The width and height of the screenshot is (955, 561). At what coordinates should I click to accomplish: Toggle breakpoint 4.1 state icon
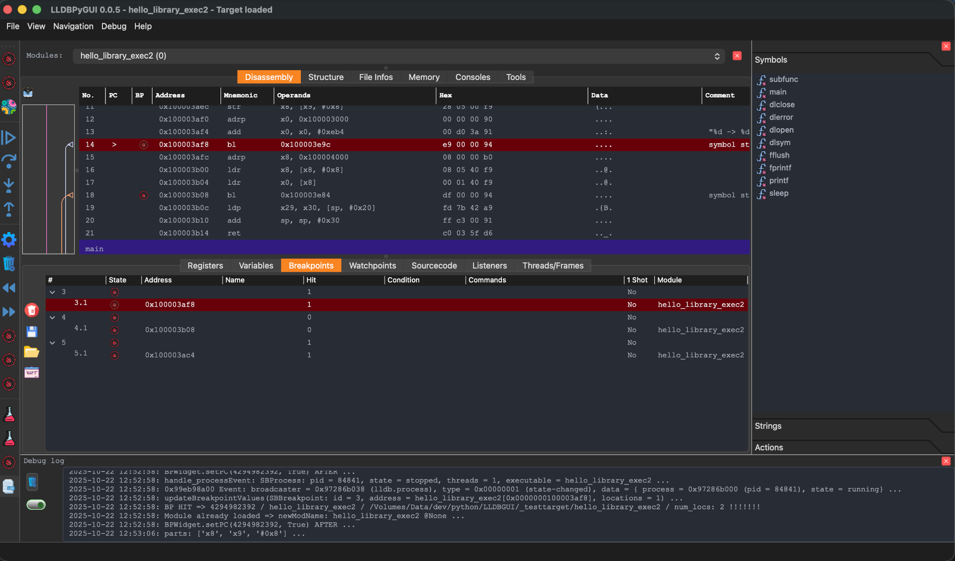tap(114, 330)
